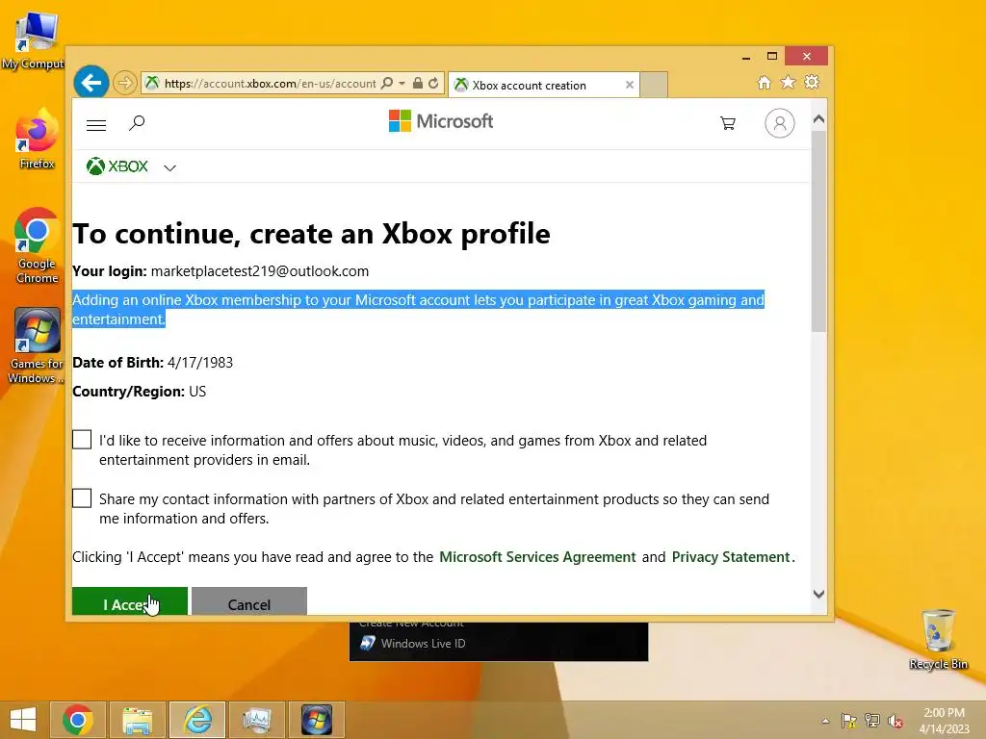Check the share contact information box
Viewport: 986px width, 739px height.
click(82, 498)
